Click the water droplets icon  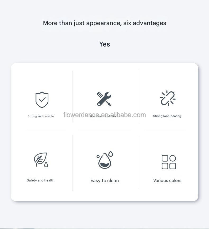[x=105, y=160]
